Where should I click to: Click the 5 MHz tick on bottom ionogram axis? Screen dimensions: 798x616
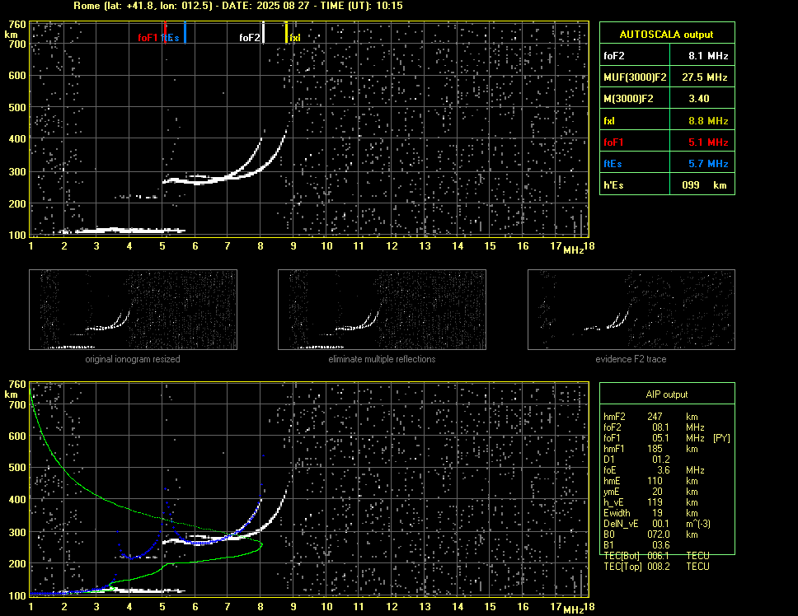pos(162,606)
